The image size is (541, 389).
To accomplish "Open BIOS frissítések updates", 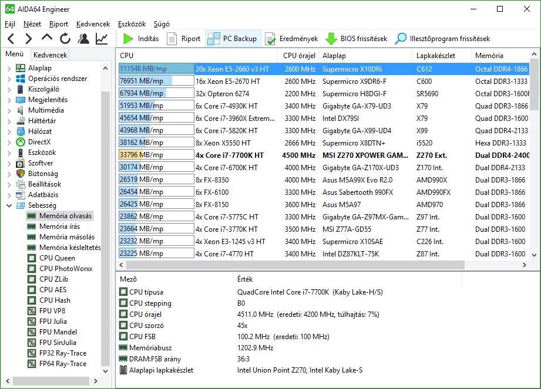I will (x=357, y=39).
